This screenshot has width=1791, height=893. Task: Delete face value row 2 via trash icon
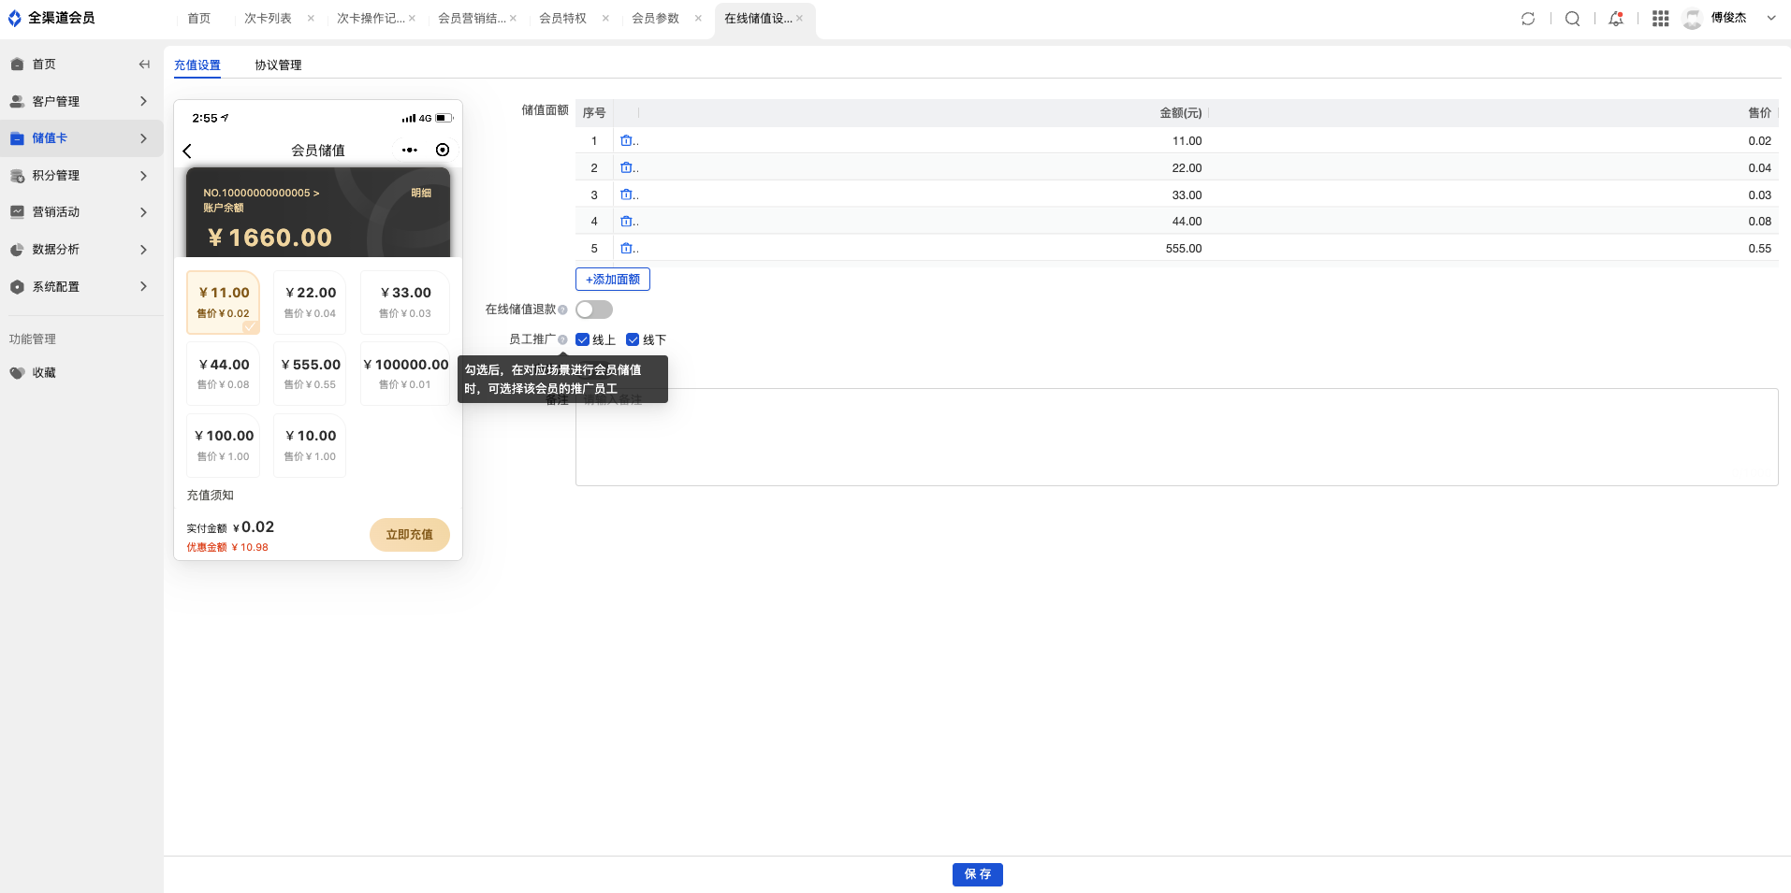point(627,167)
